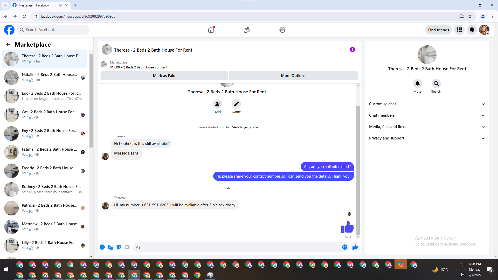Click the install app icon in address bar
498x280 pixels.
[x=461, y=16]
